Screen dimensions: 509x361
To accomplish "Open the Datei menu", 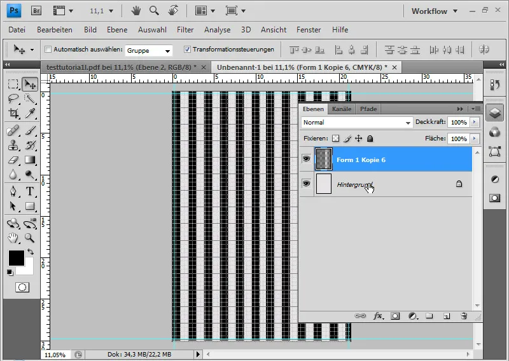I will pyautogui.click(x=17, y=30).
